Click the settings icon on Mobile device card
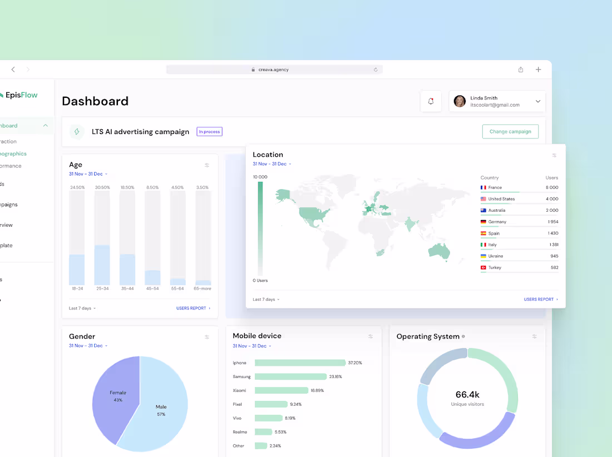The image size is (612, 457). click(x=371, y=336)
